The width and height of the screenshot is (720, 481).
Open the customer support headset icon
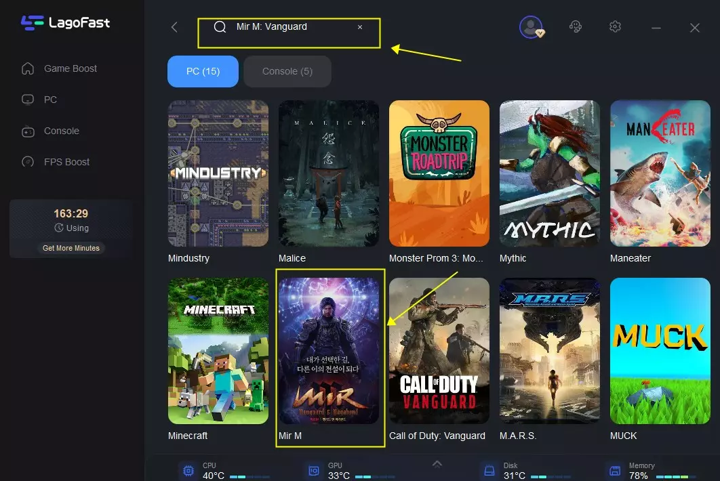[x=576, y=26]
